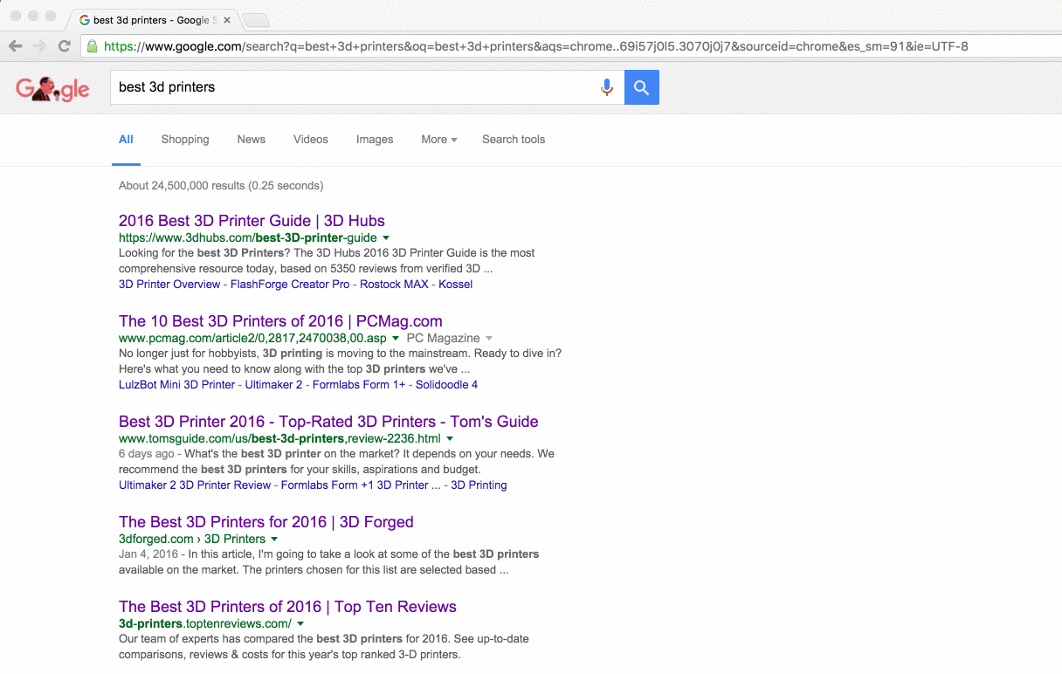The width and height of the screenshot is (1062, 674).
Task: Click the blue magnifier search button
Action: coord(642,87)
